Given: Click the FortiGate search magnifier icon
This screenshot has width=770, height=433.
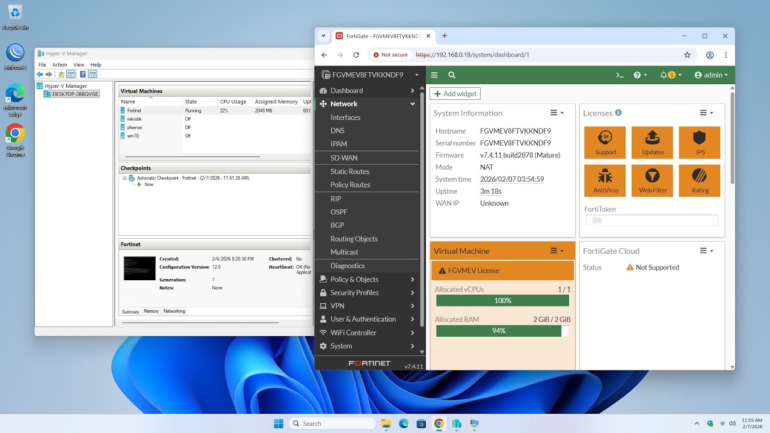Looking at the screenshot, I should coord(452,75).
